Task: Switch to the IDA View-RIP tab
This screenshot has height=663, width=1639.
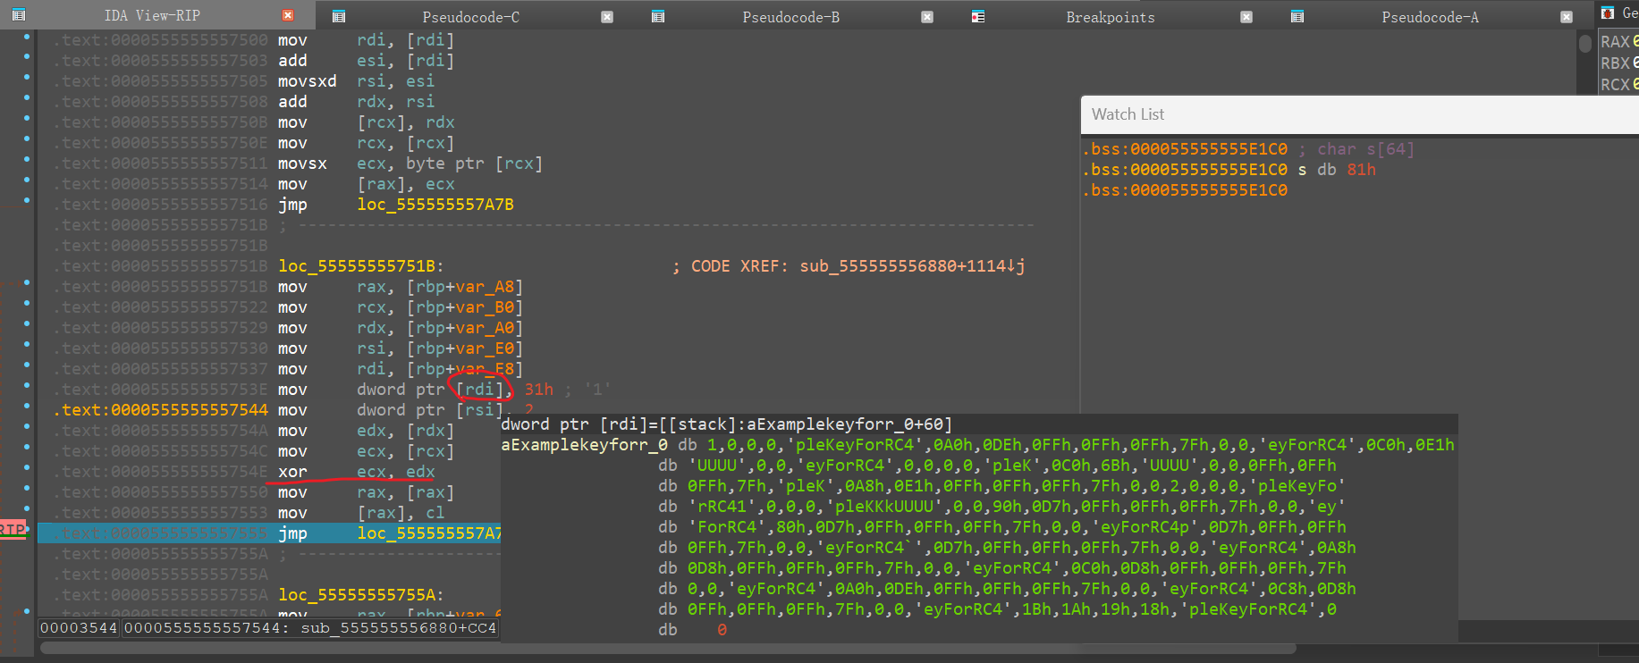Action: tap(152, 15)
